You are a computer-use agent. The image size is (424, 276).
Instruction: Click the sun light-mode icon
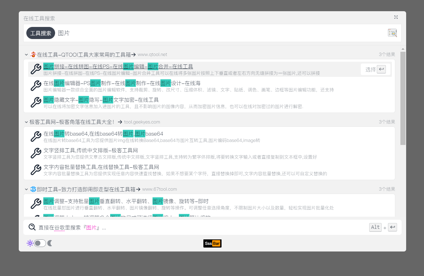click(x=30, y=243)
